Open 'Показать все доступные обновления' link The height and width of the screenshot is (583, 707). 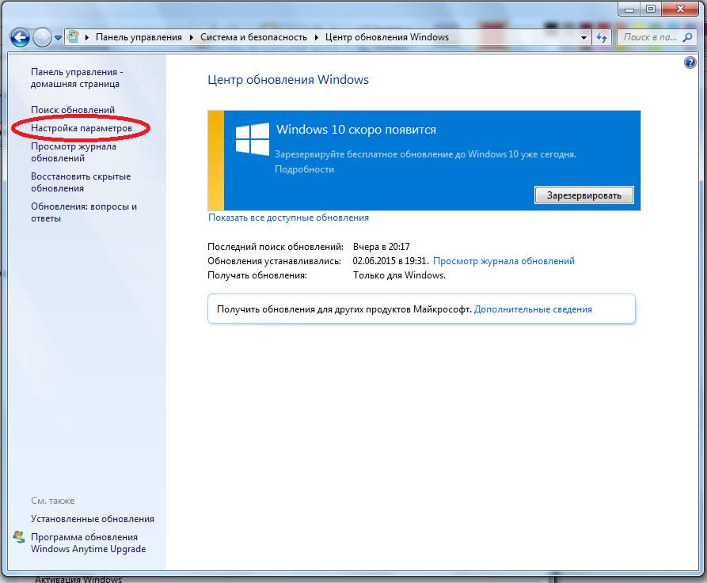tap(288, 218)
